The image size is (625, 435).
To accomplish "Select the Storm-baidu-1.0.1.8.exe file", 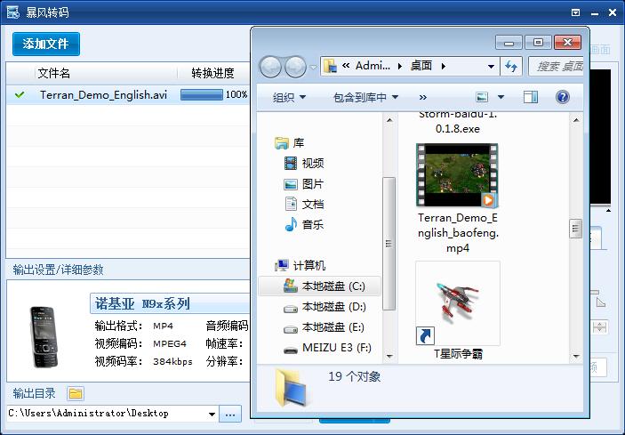I will click(458, 121).
